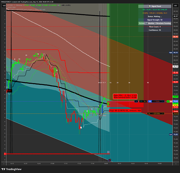Click the rocket icon at chart bottom
180x173 pixels.
click(x=109, y=160)
